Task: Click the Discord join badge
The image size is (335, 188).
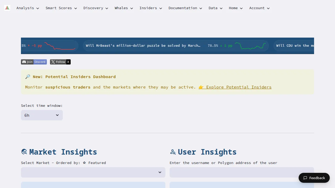Action: [x=34, y=62]
